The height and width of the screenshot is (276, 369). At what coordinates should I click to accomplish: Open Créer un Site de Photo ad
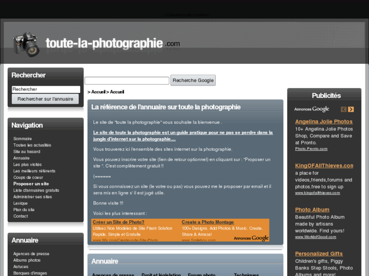pos(118,222)
